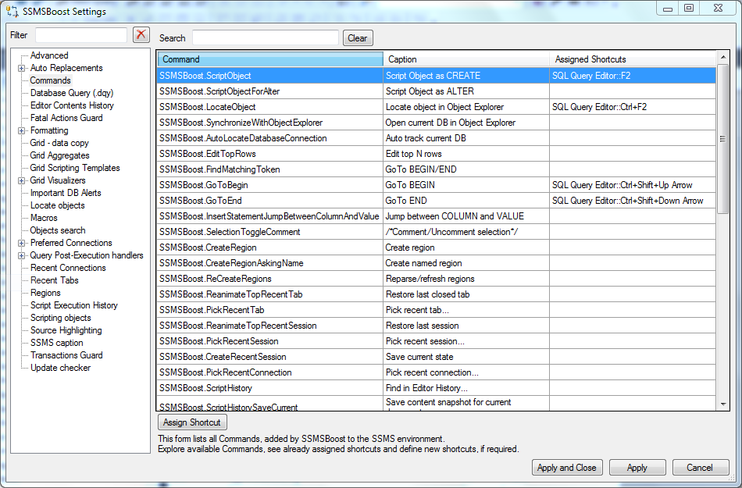Expand the Formatting tree node
The image size is (742, 488).
pyautogui.click(x=21, y=130)
